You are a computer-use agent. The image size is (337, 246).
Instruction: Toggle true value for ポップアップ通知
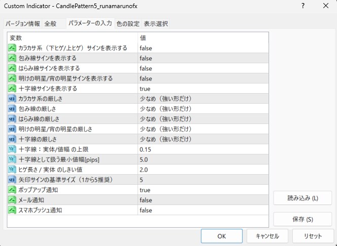pyautogui.click(x=203, y=190)
